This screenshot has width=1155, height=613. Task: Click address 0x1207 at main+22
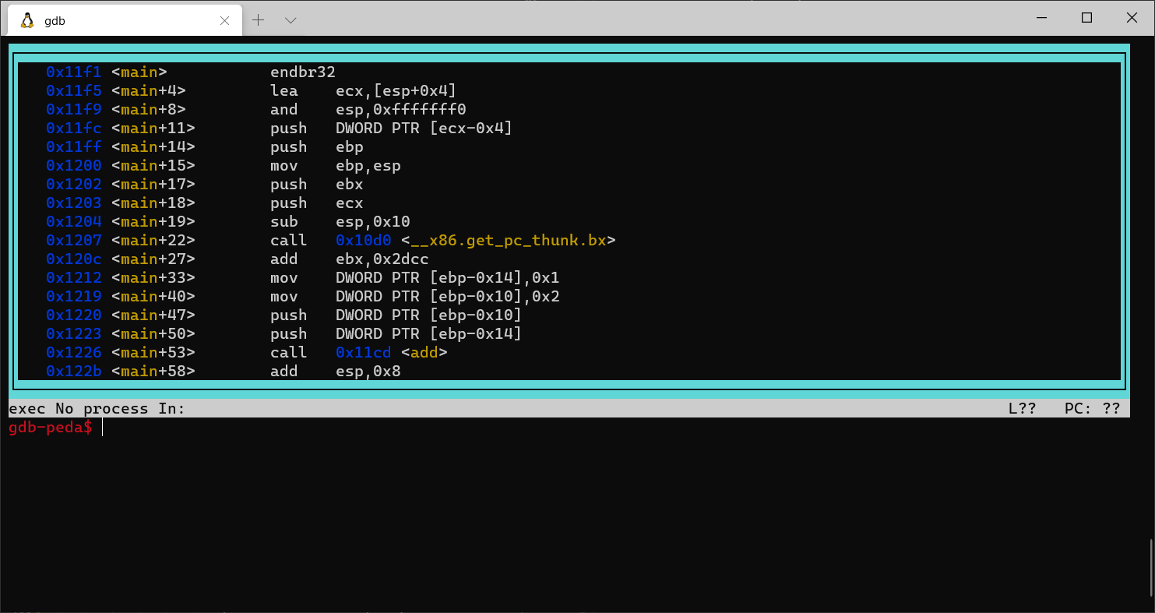click(74, 240)
